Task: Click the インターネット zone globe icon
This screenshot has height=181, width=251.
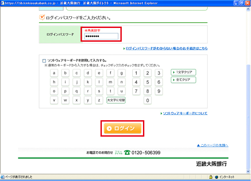Action: click(x=216, y=177)
